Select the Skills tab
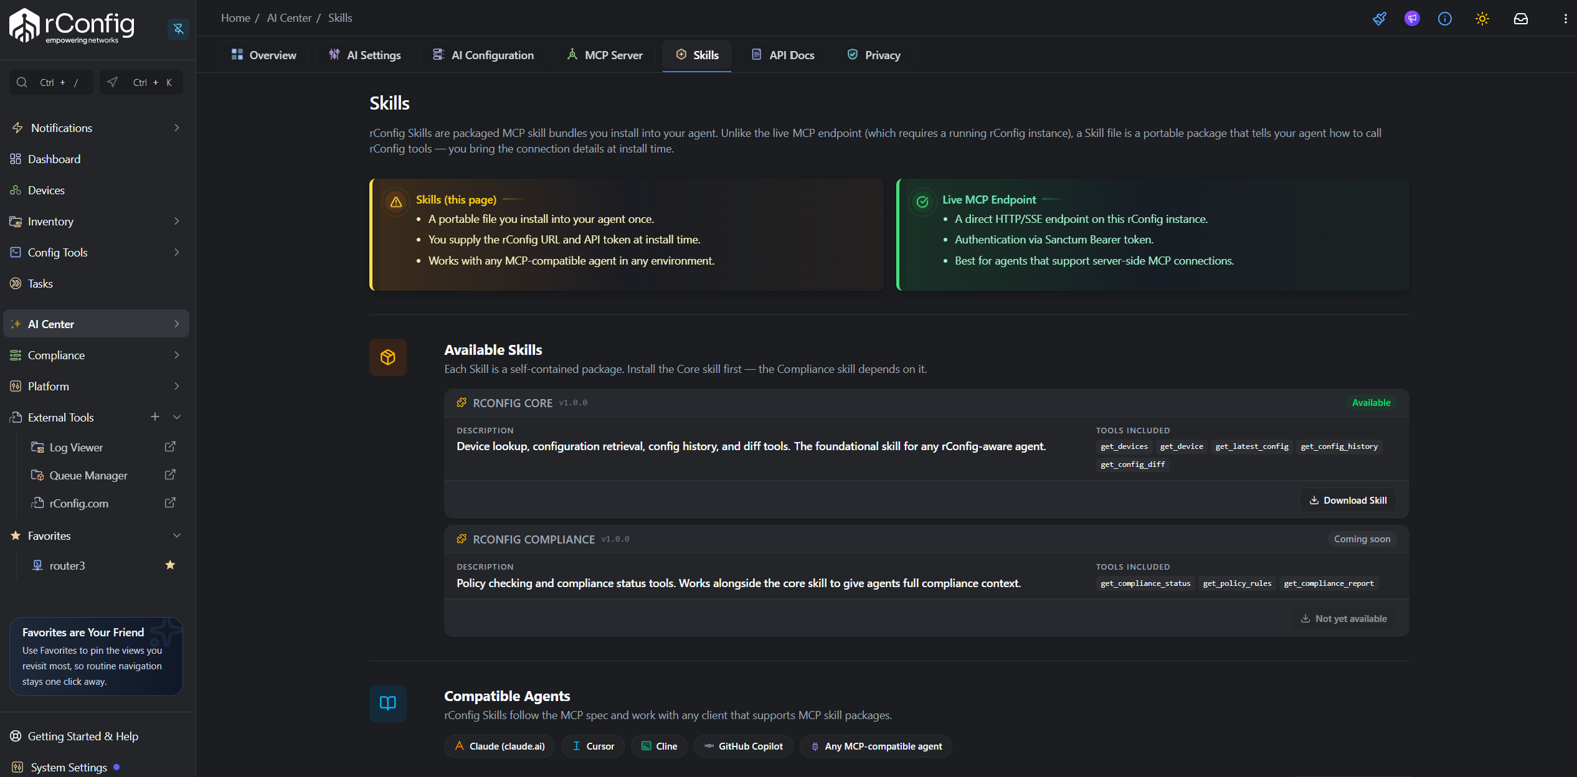Viewport: 1577px width, 777px height. coord(697,55)
